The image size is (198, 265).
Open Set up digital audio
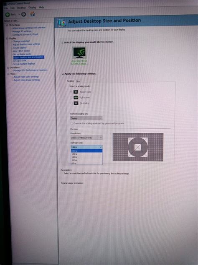22,54
